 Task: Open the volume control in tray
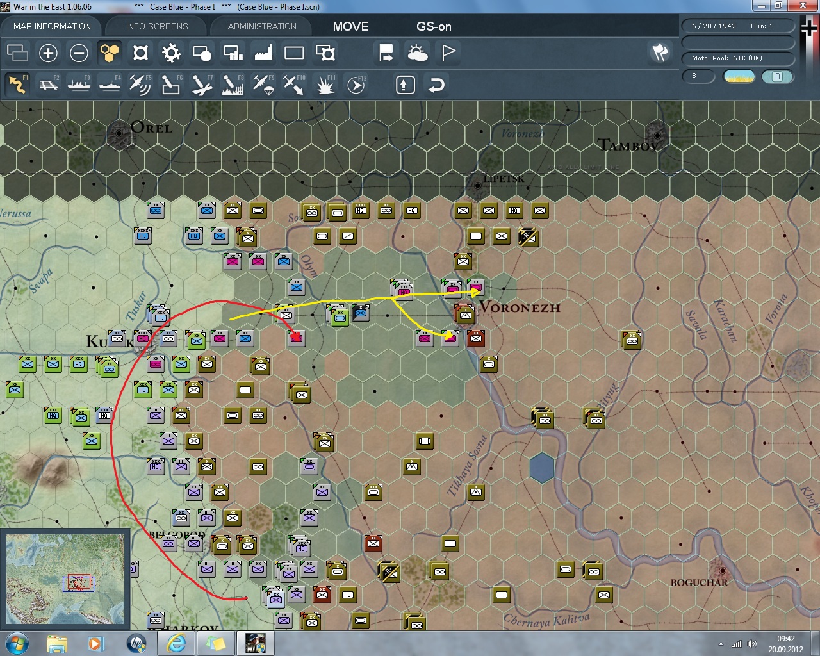[751, 644]
